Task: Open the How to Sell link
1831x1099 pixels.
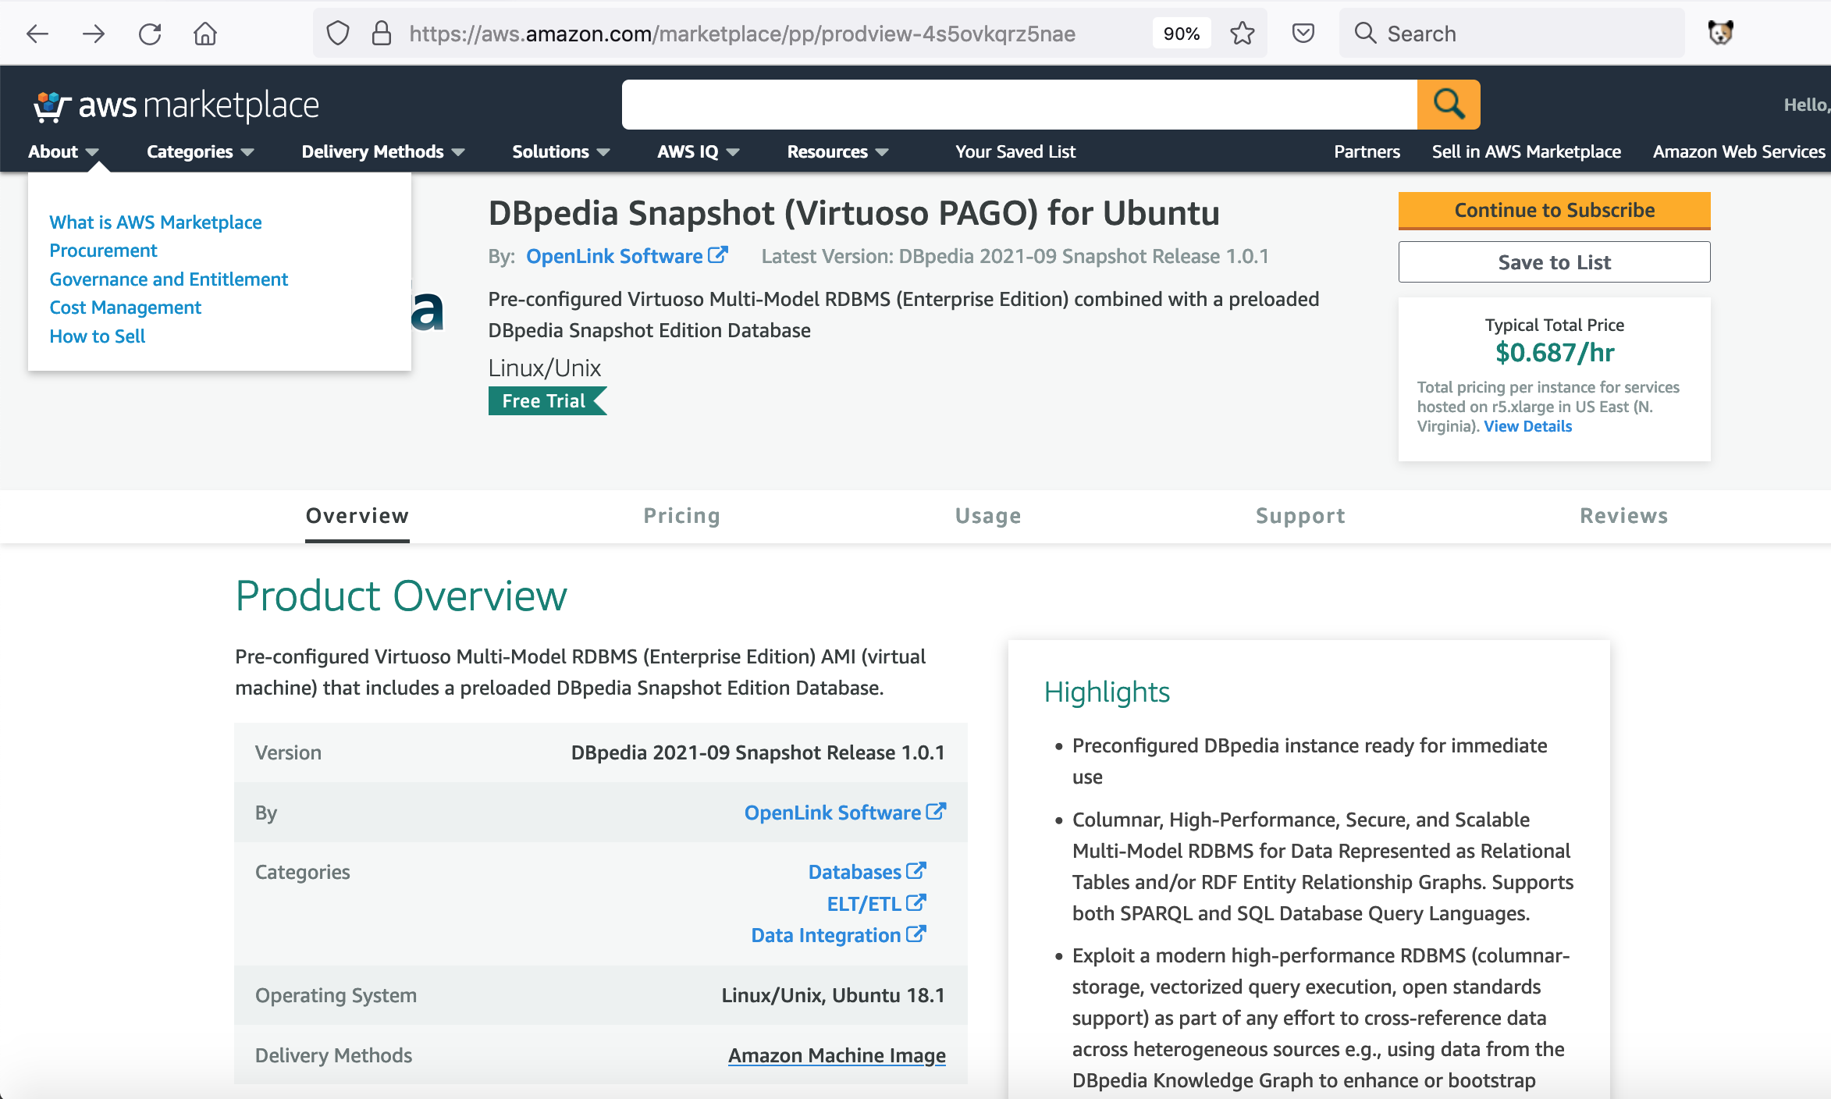Action: [98, 336]
